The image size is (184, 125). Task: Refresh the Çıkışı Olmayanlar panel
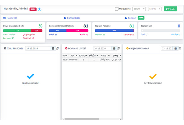pos(180,48)
